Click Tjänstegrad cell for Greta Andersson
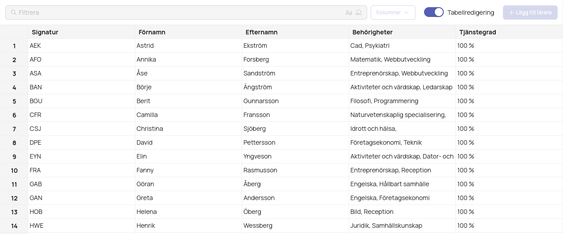The height and width of the screenshot is (234, 563). (509, 198)
